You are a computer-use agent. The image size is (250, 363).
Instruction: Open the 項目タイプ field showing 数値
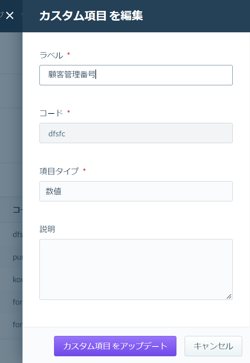pos(136,191)
